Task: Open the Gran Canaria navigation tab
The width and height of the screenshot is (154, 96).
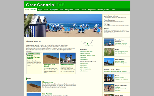Action: coord(31,10)
